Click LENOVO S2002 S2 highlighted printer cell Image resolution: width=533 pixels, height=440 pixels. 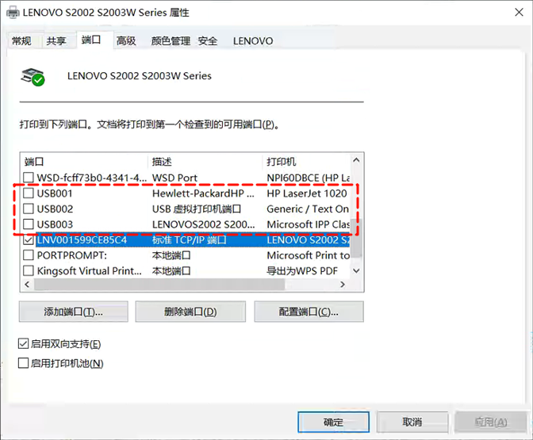(309, 240)
